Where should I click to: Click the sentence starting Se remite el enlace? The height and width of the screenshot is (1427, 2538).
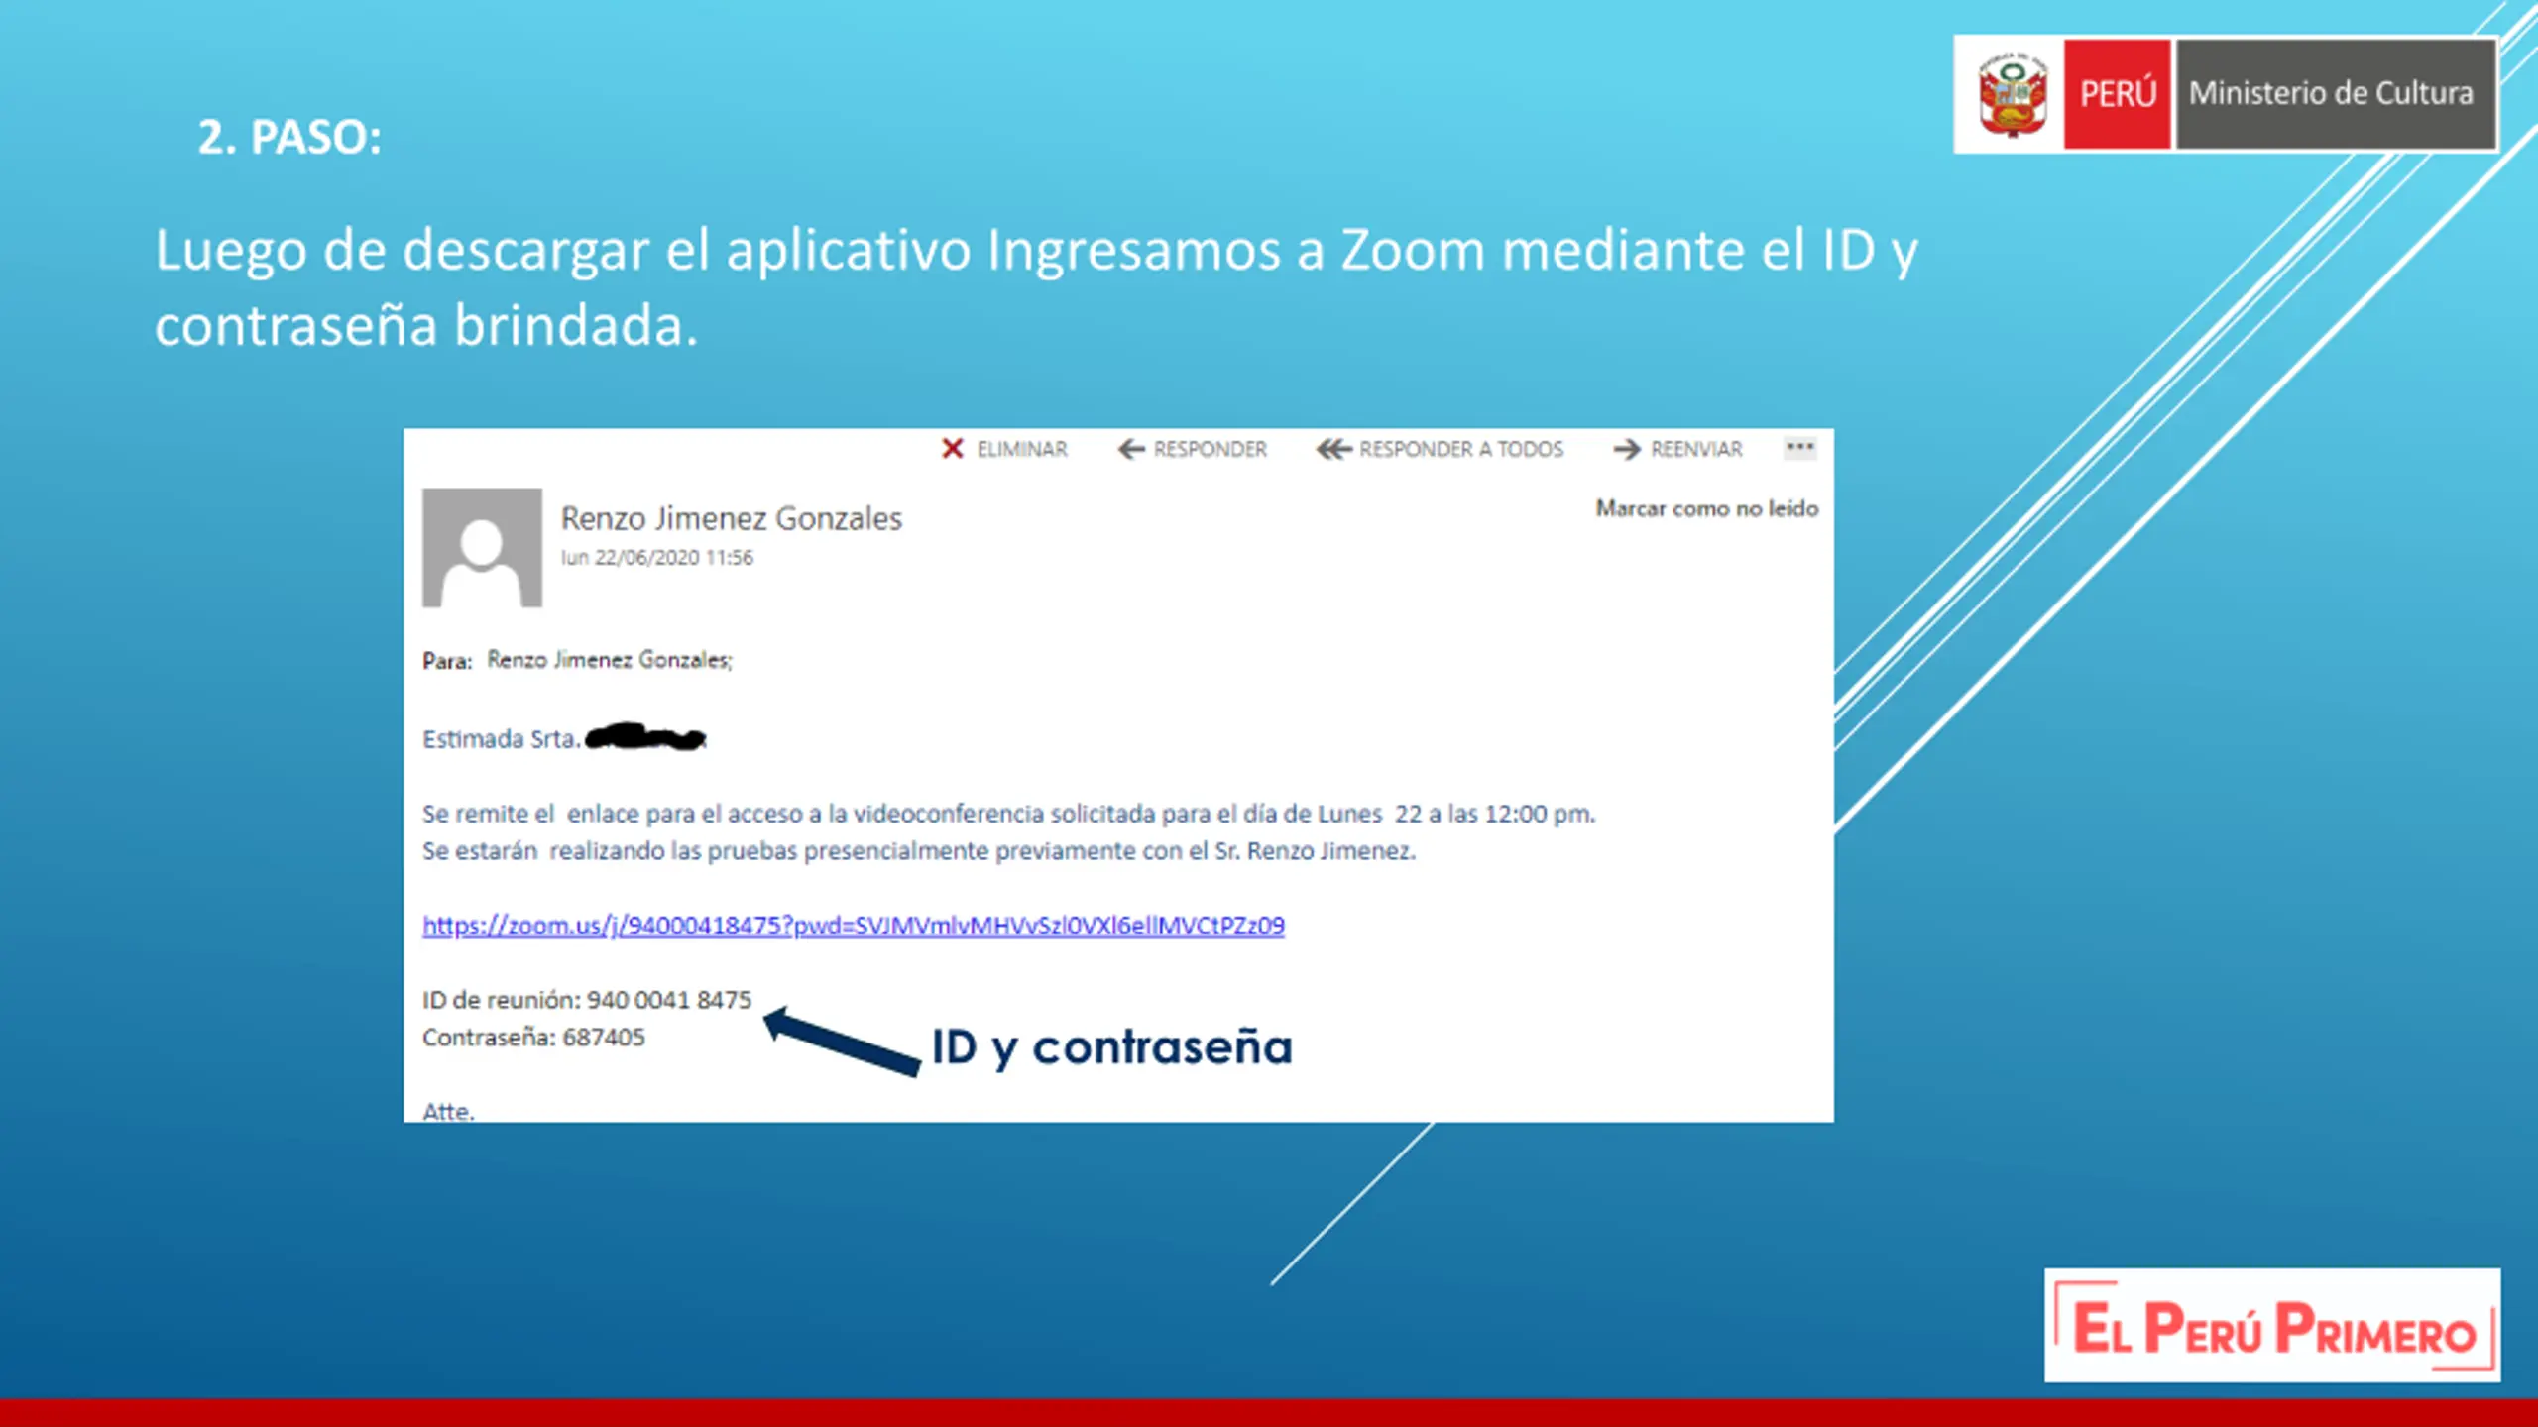[x=1009, y=814]
